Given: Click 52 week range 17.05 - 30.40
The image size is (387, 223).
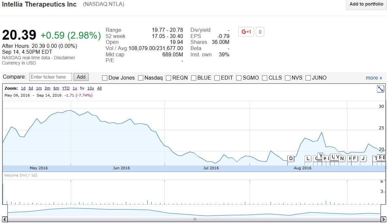Looking at the screenshot, I should tap(167, 36).
